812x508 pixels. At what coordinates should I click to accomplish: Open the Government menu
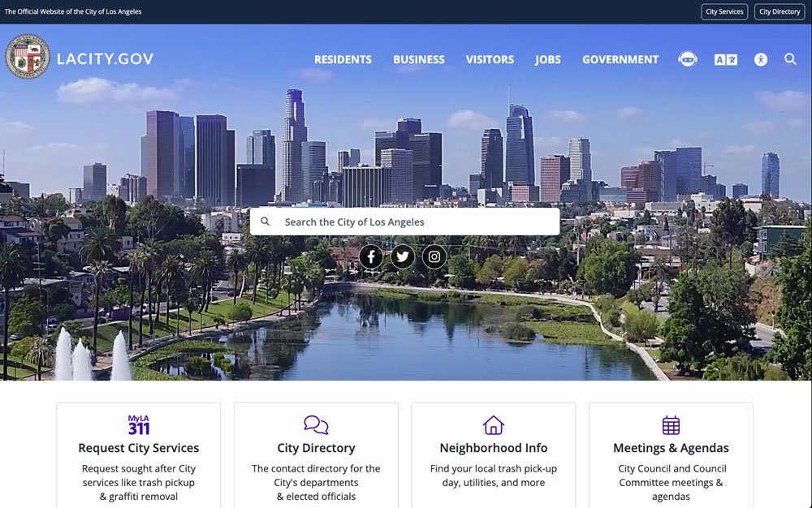pos(620,59)
